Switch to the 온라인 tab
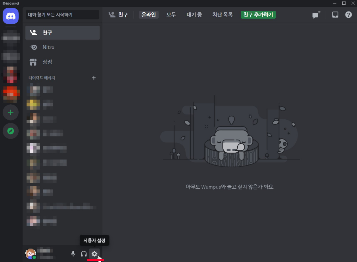Image resolution: width=357 pixels, height=262 pixels. tap(149, 15)
